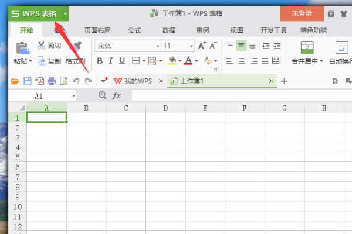352x234 pixels.
Task: Expand the arrow beside WPS 表格 button
Action: coord(65,13)
